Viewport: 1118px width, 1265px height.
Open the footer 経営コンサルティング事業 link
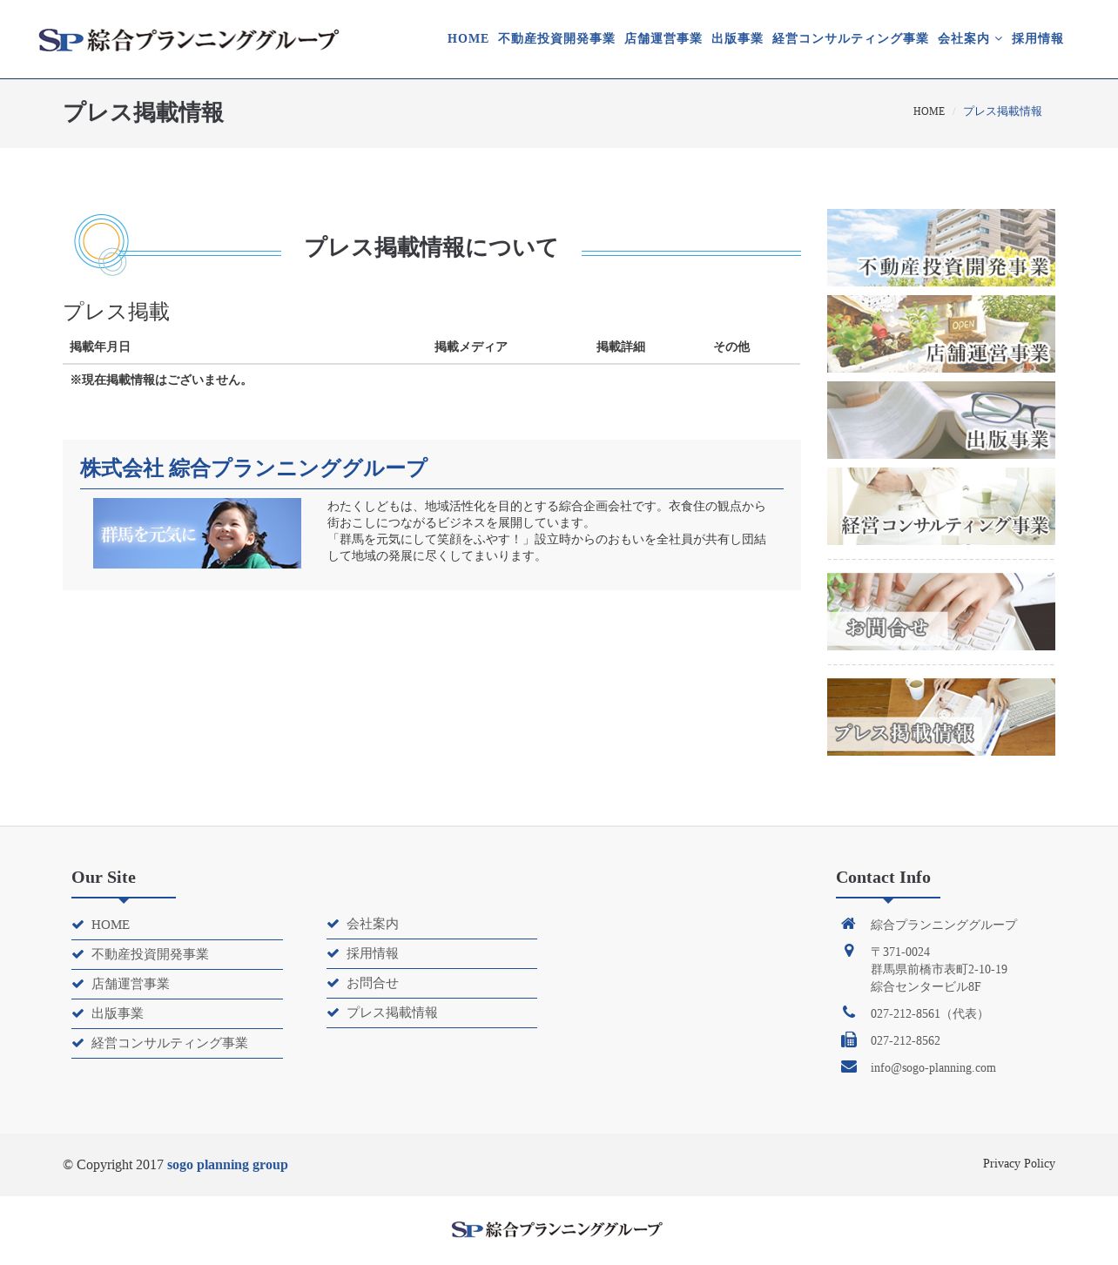coord(170,1043)
